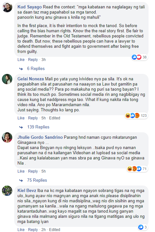Open Jhulie Gordo Sandrino's avatar
The height and width of the screenshot is (232, 155).
tap(7, 137)
